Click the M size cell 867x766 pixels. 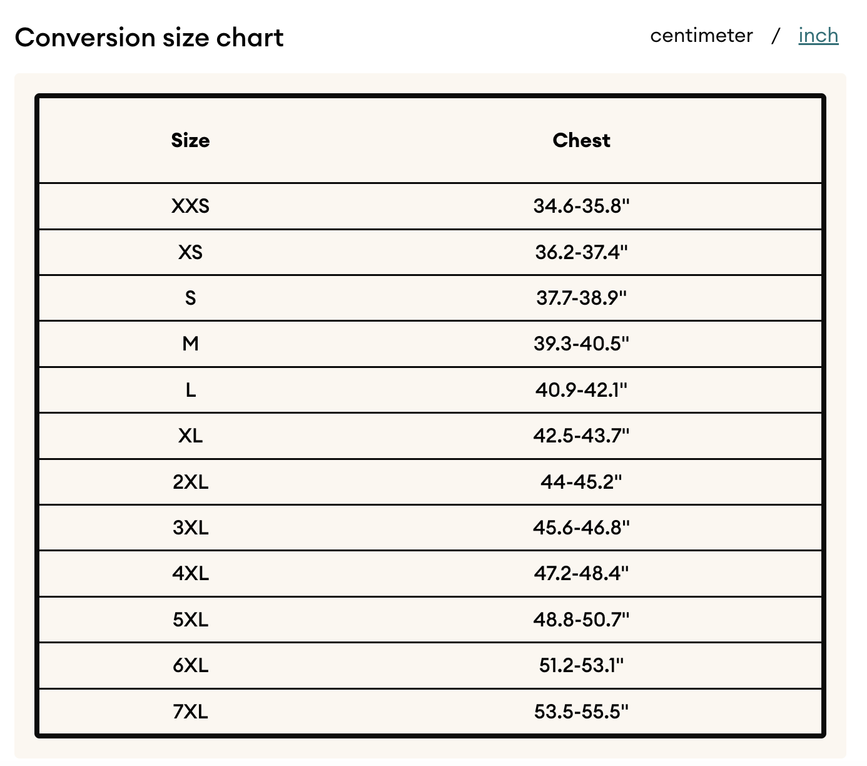(x=190, y=344)
